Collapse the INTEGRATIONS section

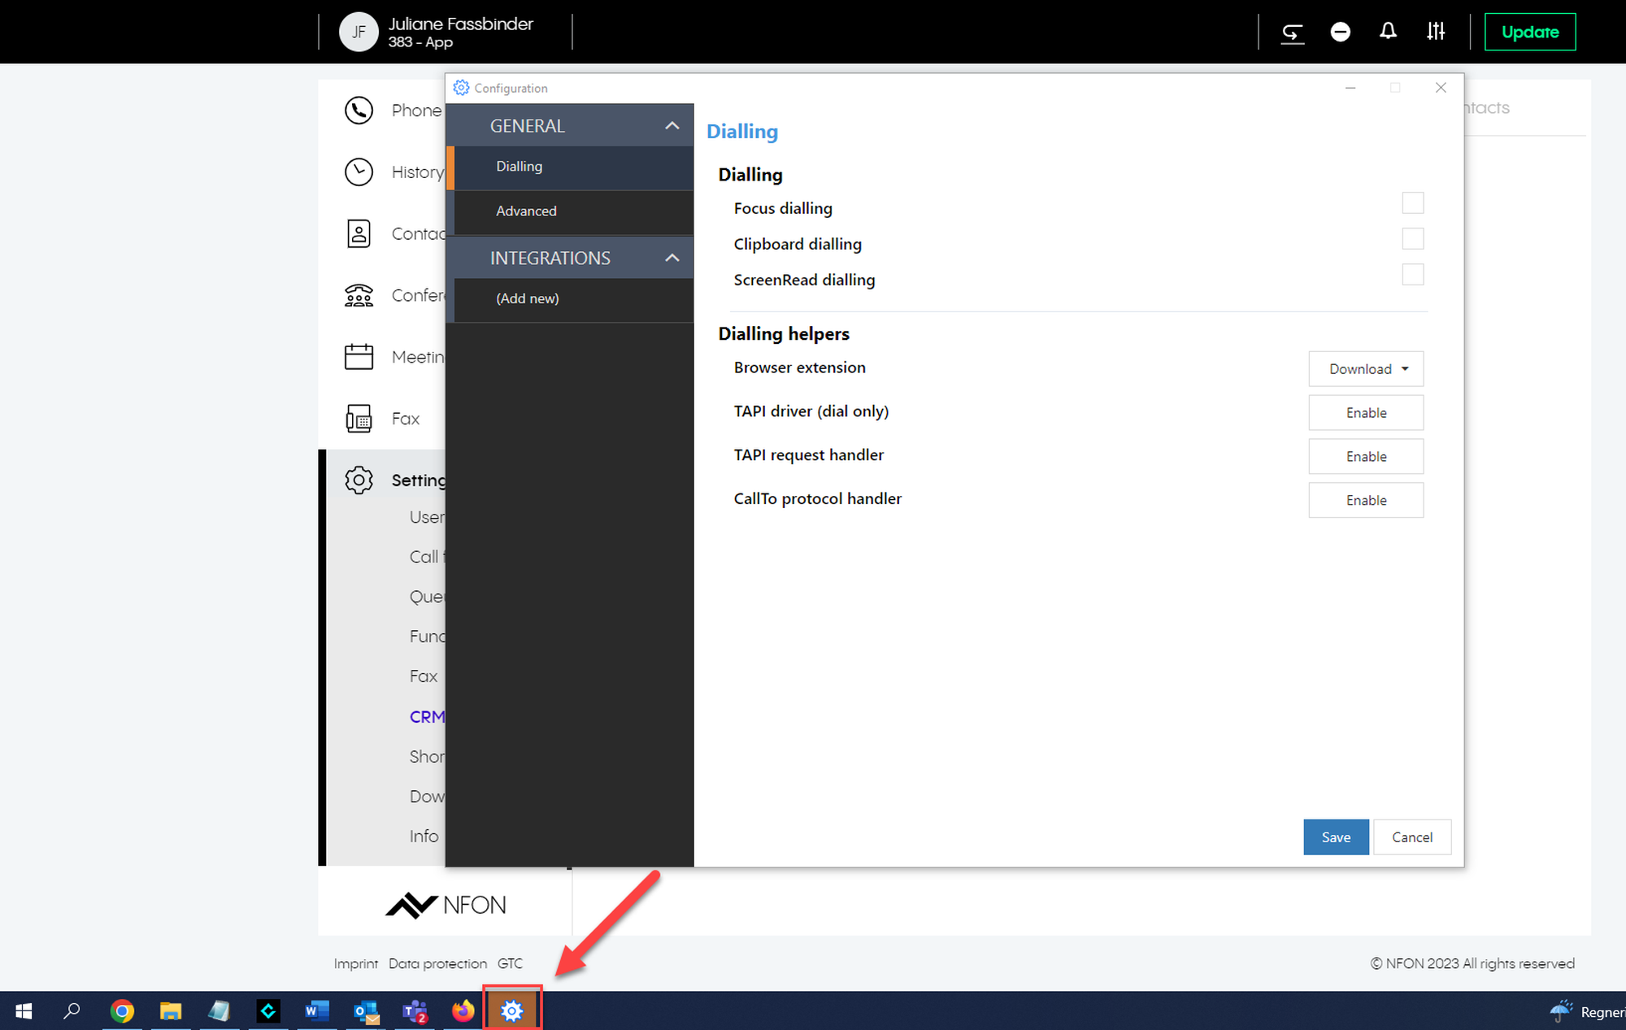click(x=672, y=258)
